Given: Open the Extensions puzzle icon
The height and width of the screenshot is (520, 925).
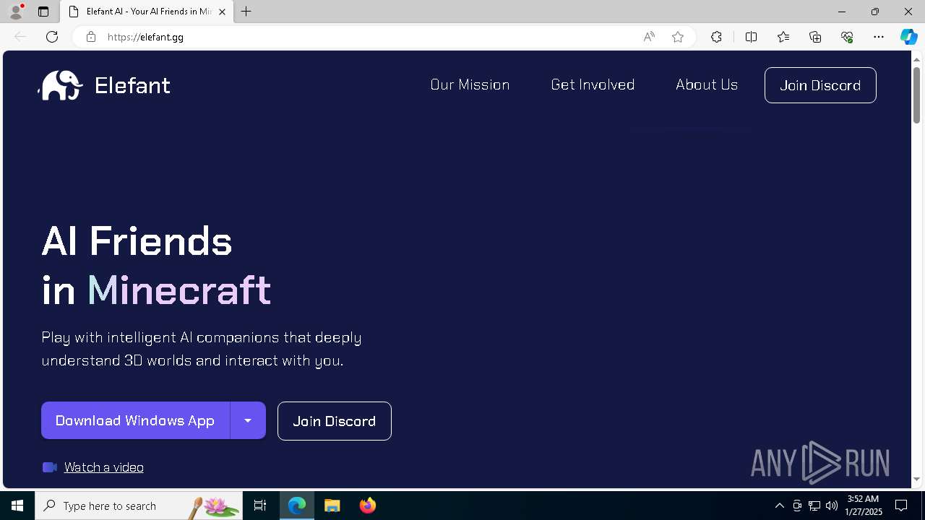Looking at the screenshot, I should click(x=716, y=37).
